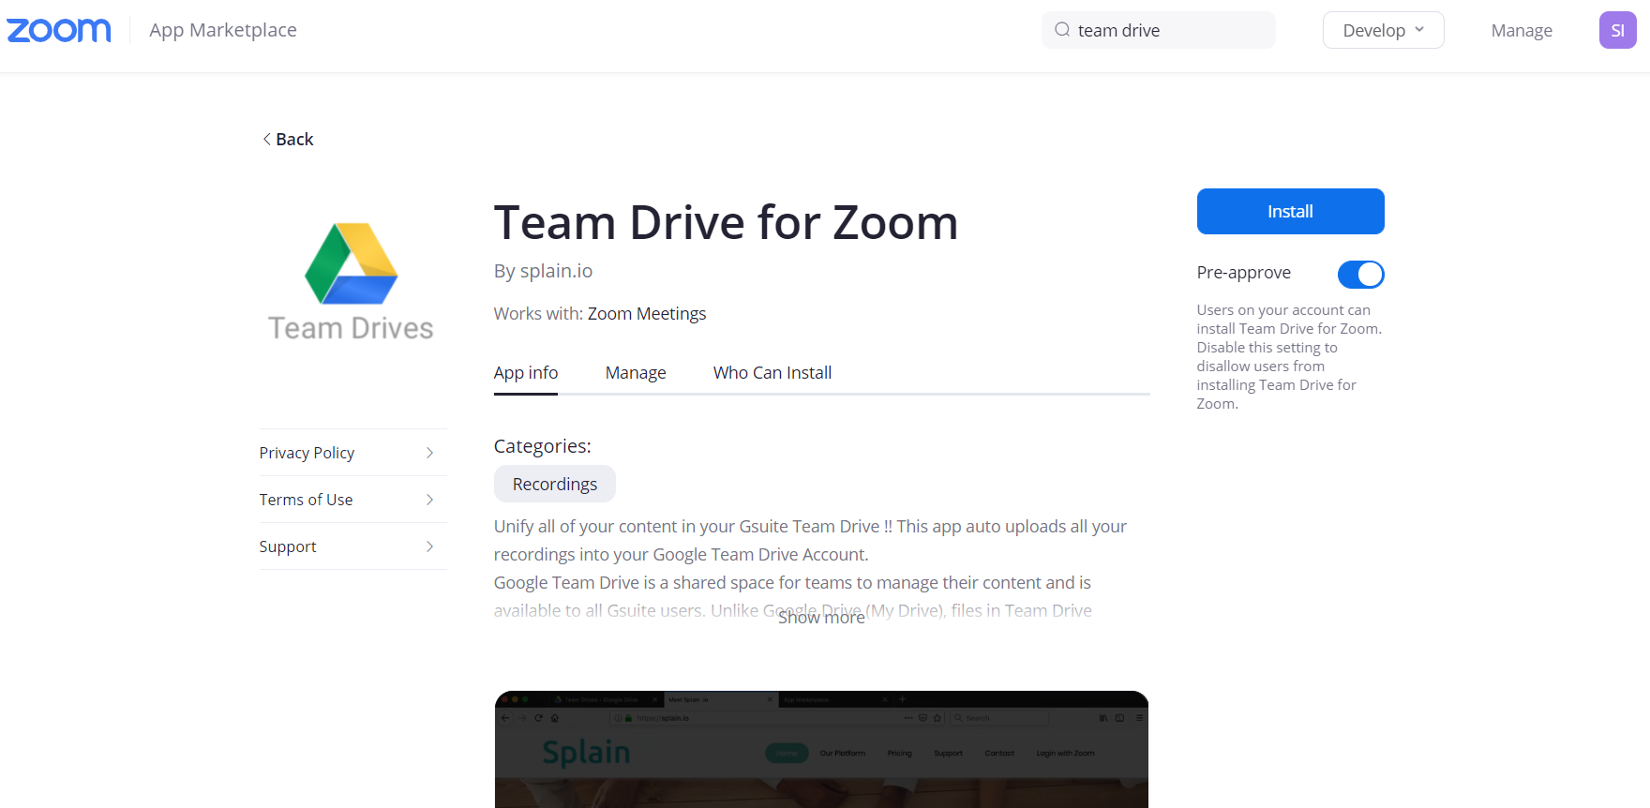Image resolution: width=1650 pixels, height=808 pixels.
Task: Click the Support row chevron arrow
Action: pos(430,546)
